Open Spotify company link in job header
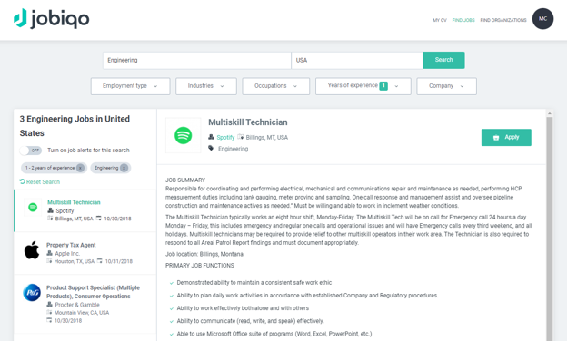 click(225, 138)
